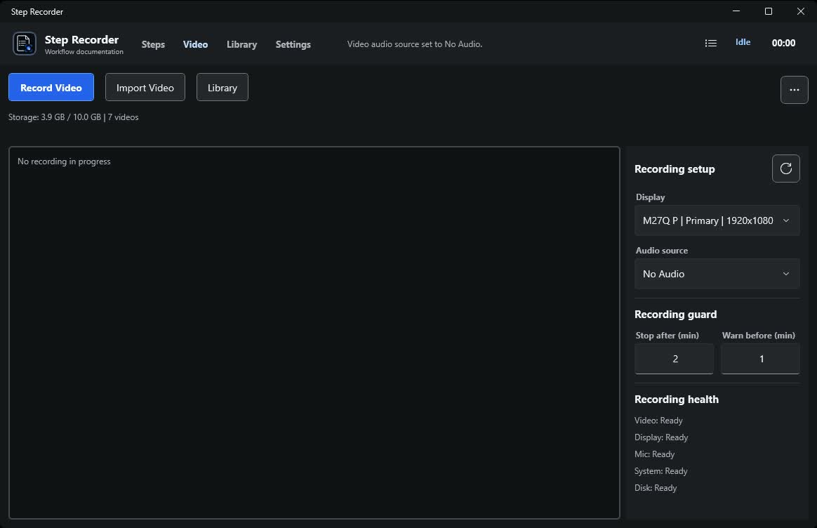Open the Library tab in the header
The height and width of the screenshot is (528, 817).
(x=241, y=44)
